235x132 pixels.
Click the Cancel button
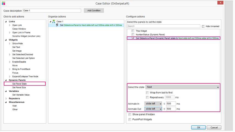214,128
